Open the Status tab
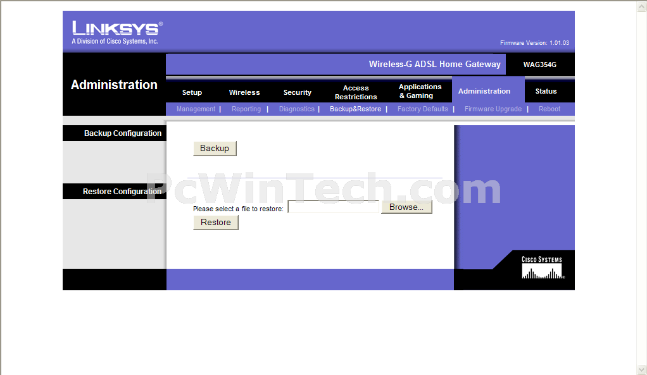This screenshot has height=375, width=647. pyautogui.click(x=546, y=91)
